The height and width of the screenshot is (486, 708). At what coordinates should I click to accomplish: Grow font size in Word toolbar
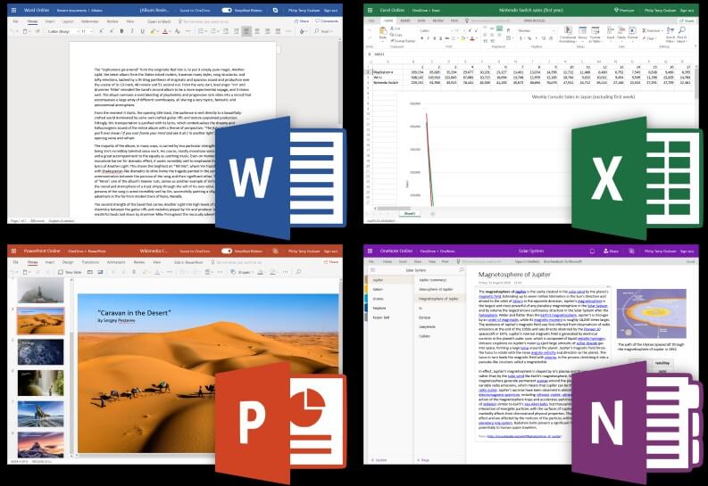(101, 31)
